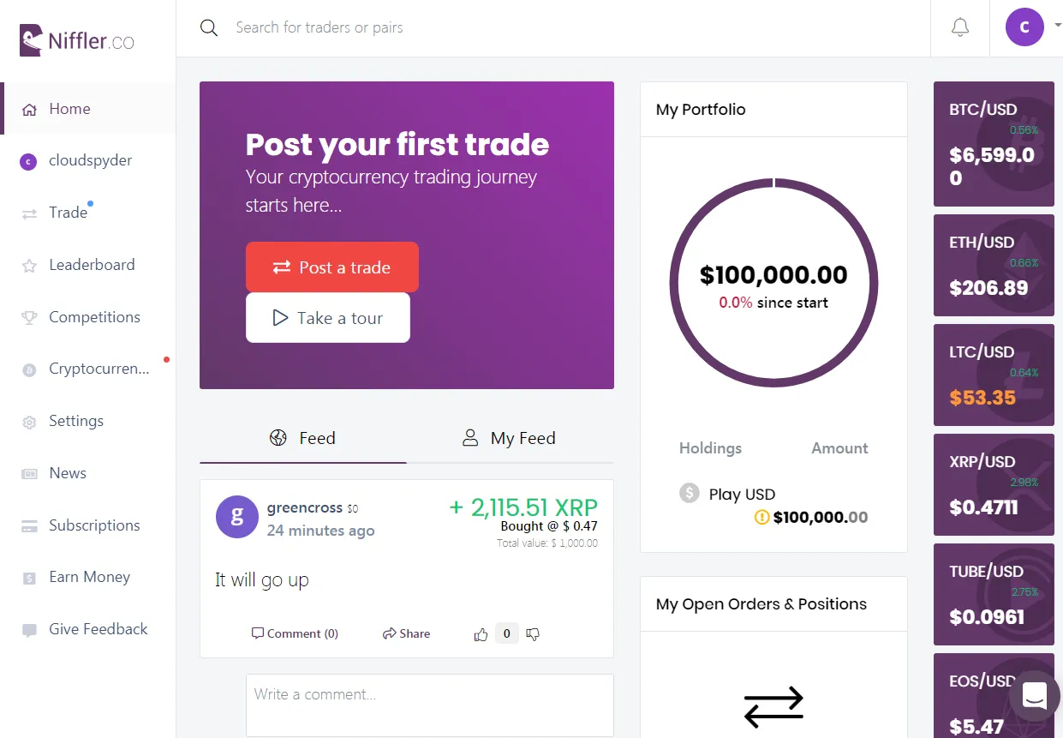Screen dimensions: 1063x738
Task: Click the Write a comment text box
Action: 430,705
